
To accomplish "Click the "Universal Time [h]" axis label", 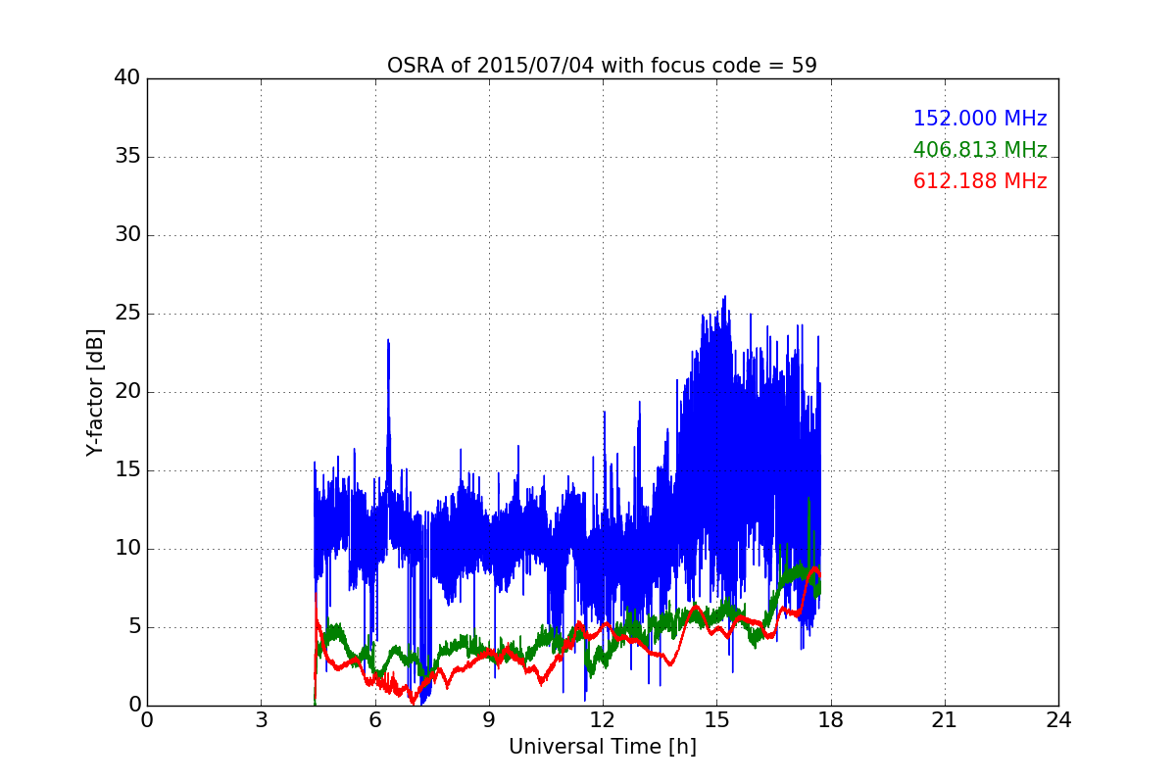I will [602, 747].
